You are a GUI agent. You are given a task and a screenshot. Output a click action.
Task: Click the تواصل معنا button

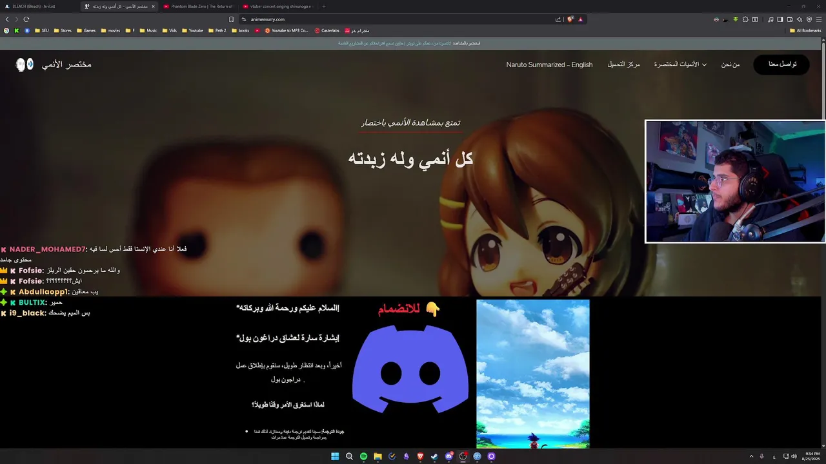[x=781, y=64]
